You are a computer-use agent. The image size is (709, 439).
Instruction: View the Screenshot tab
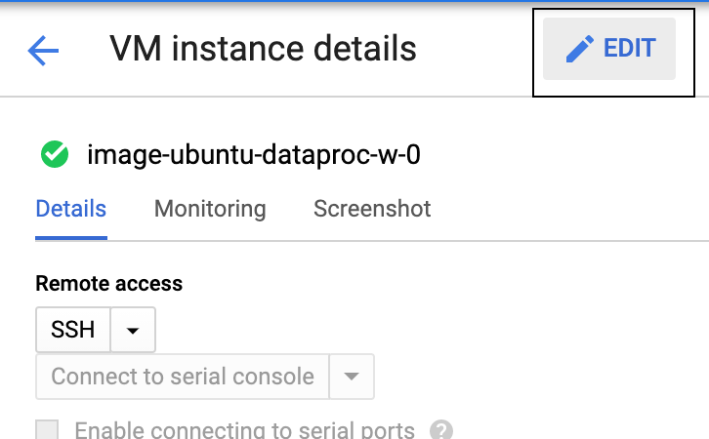coord(372,209)
